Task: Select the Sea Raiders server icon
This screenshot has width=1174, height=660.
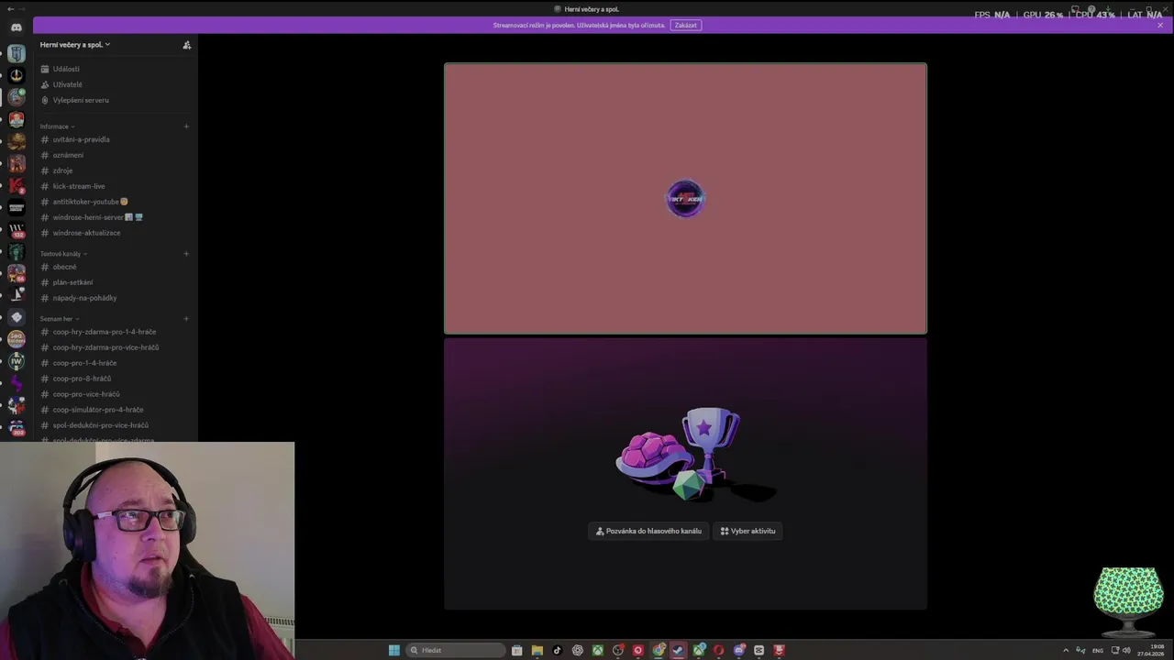Action: point(17,339)
